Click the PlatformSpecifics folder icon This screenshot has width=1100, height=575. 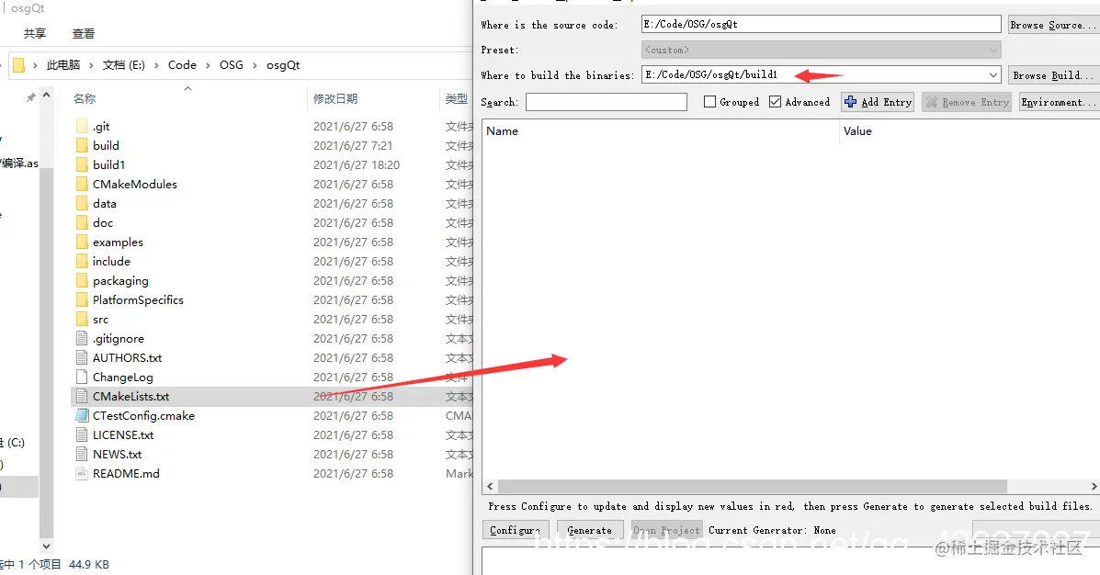82,299
